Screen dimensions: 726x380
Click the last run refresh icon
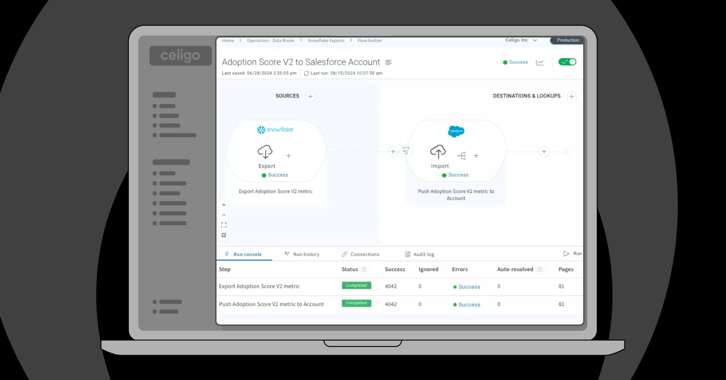[306, 73]
